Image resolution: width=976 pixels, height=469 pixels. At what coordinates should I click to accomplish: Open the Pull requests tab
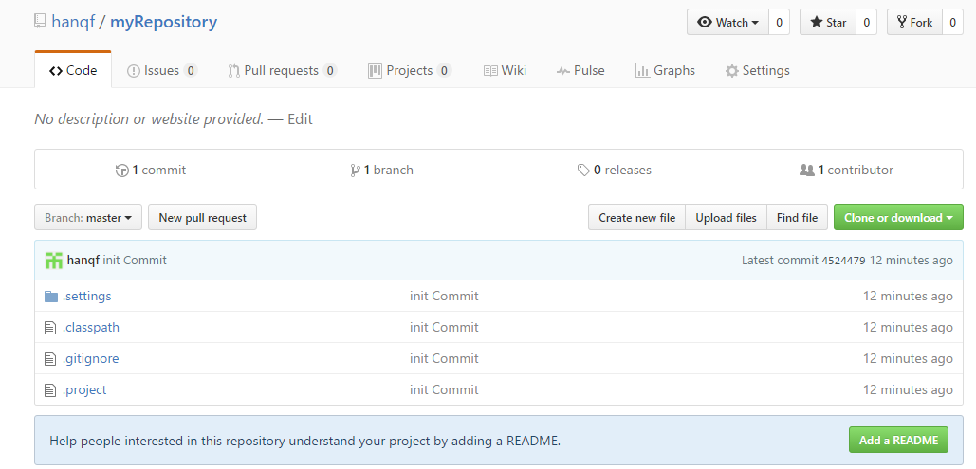pyautogui.click(x=283, y=71)
